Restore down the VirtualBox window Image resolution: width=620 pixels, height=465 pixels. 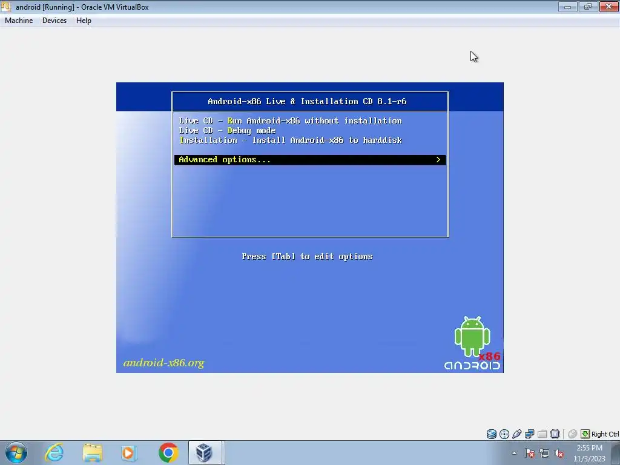(588, 7)
